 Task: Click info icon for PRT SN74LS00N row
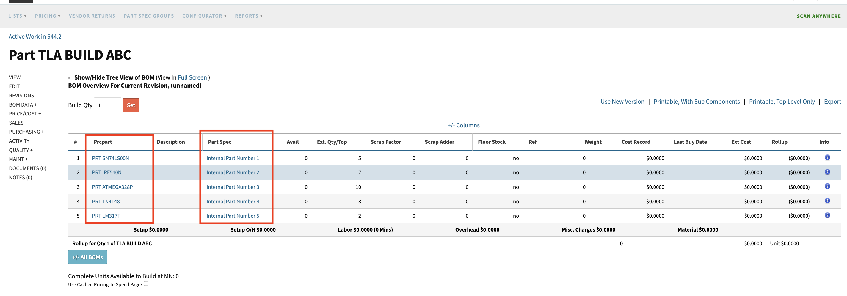click(827, 158)
